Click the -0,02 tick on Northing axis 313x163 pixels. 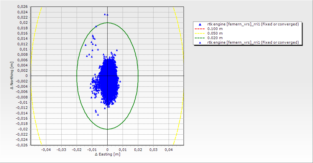[x=23, y=129]
